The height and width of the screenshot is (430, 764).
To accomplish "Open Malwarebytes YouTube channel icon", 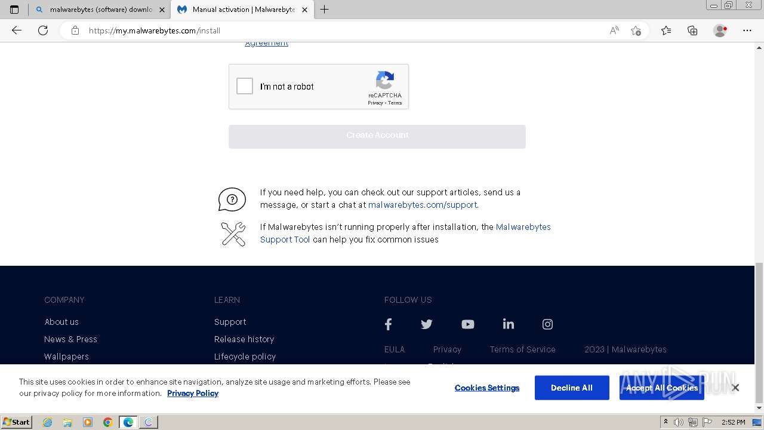I will point(467,324).
